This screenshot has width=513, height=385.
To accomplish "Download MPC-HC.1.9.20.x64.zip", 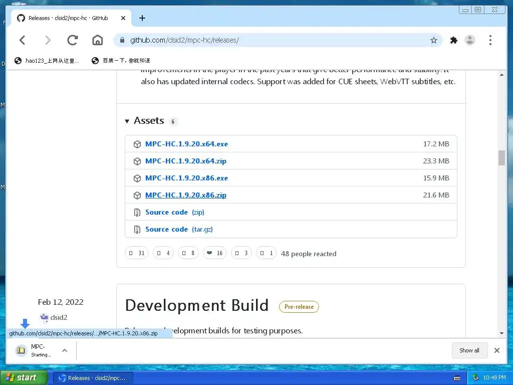I will pyautogui.click(x=186, y=161).
